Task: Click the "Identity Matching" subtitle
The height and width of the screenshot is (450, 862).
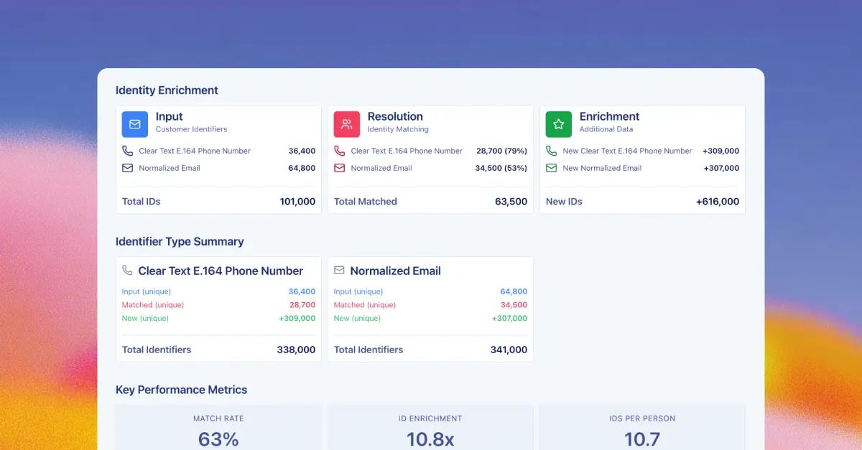Action: (398, 129)
